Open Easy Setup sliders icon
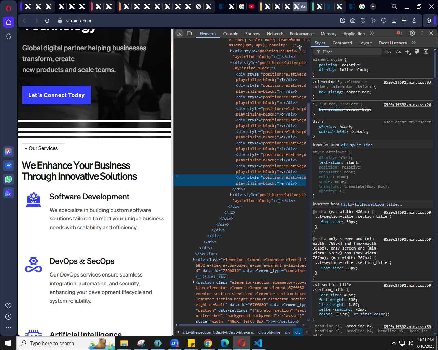 click(404, 21)
